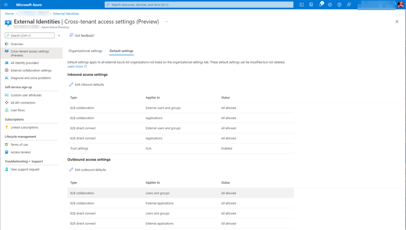Click outbound B2B direct connect Users and groups

click(x=180, y=213)
